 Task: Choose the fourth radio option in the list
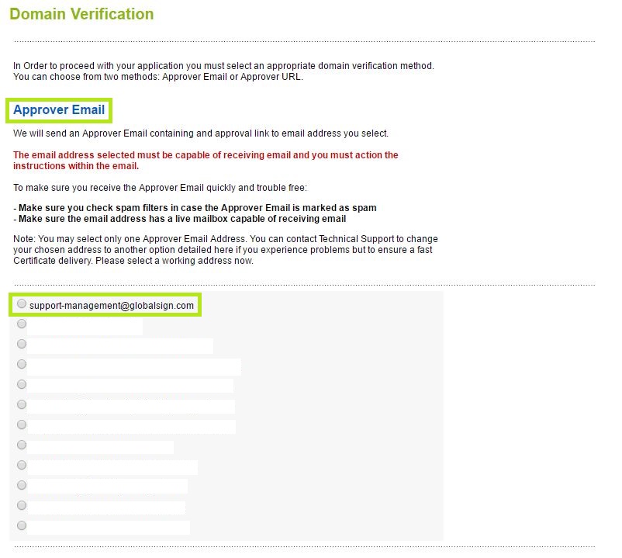click(22, 364)
